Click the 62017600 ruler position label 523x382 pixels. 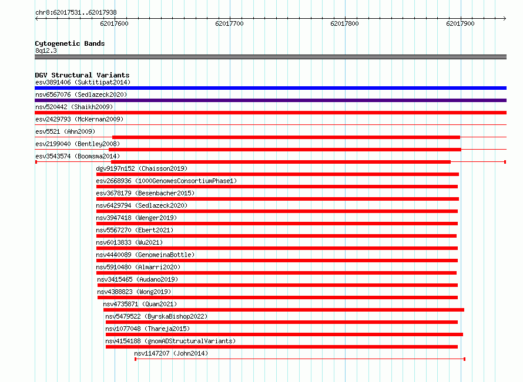114,23
